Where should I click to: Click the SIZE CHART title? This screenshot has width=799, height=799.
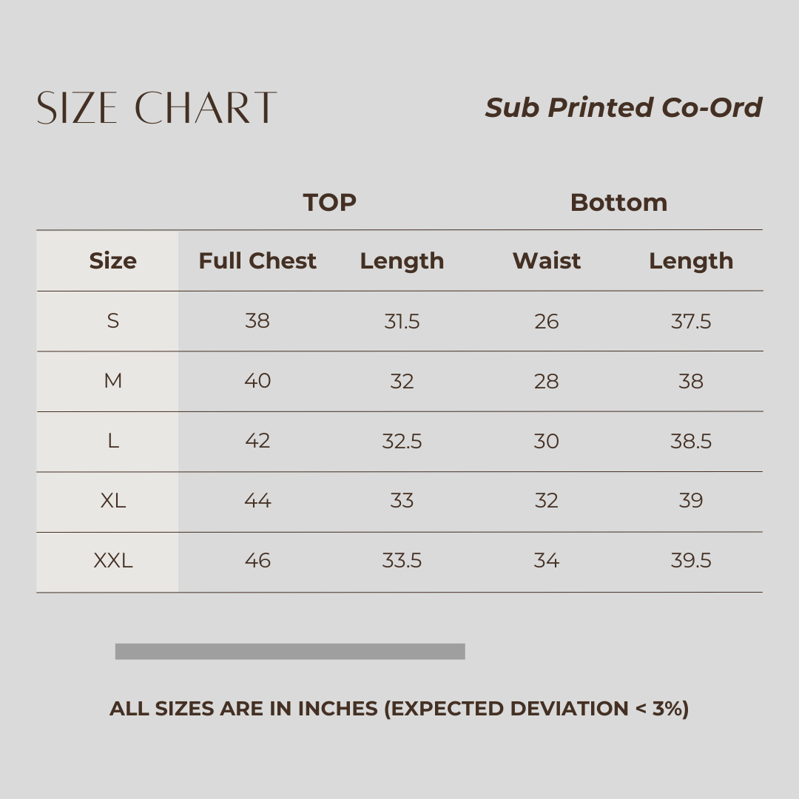click(x=156, y=108)
